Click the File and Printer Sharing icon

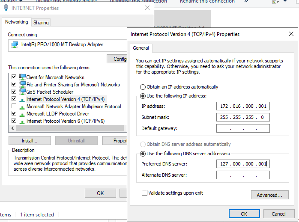point(22,84)
